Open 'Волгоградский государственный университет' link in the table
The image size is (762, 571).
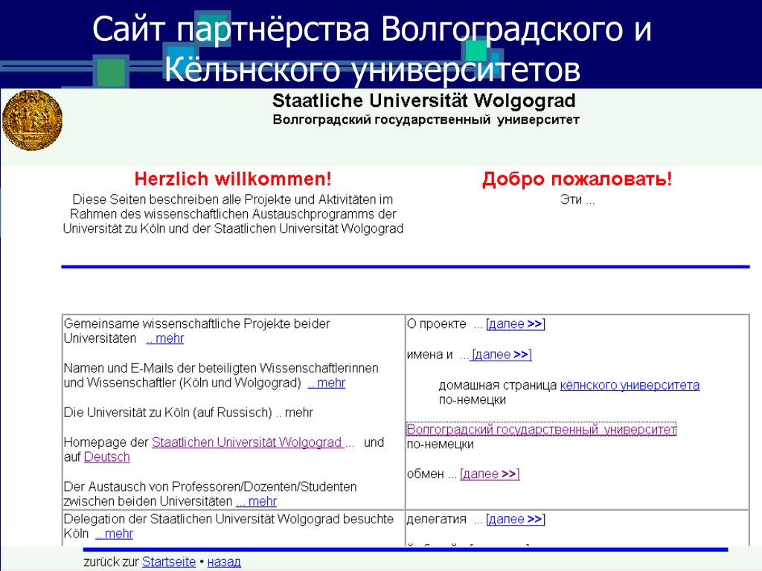tap(541, 430)
